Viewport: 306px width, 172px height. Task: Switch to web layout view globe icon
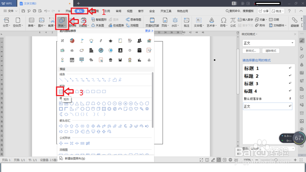(230, 160)
